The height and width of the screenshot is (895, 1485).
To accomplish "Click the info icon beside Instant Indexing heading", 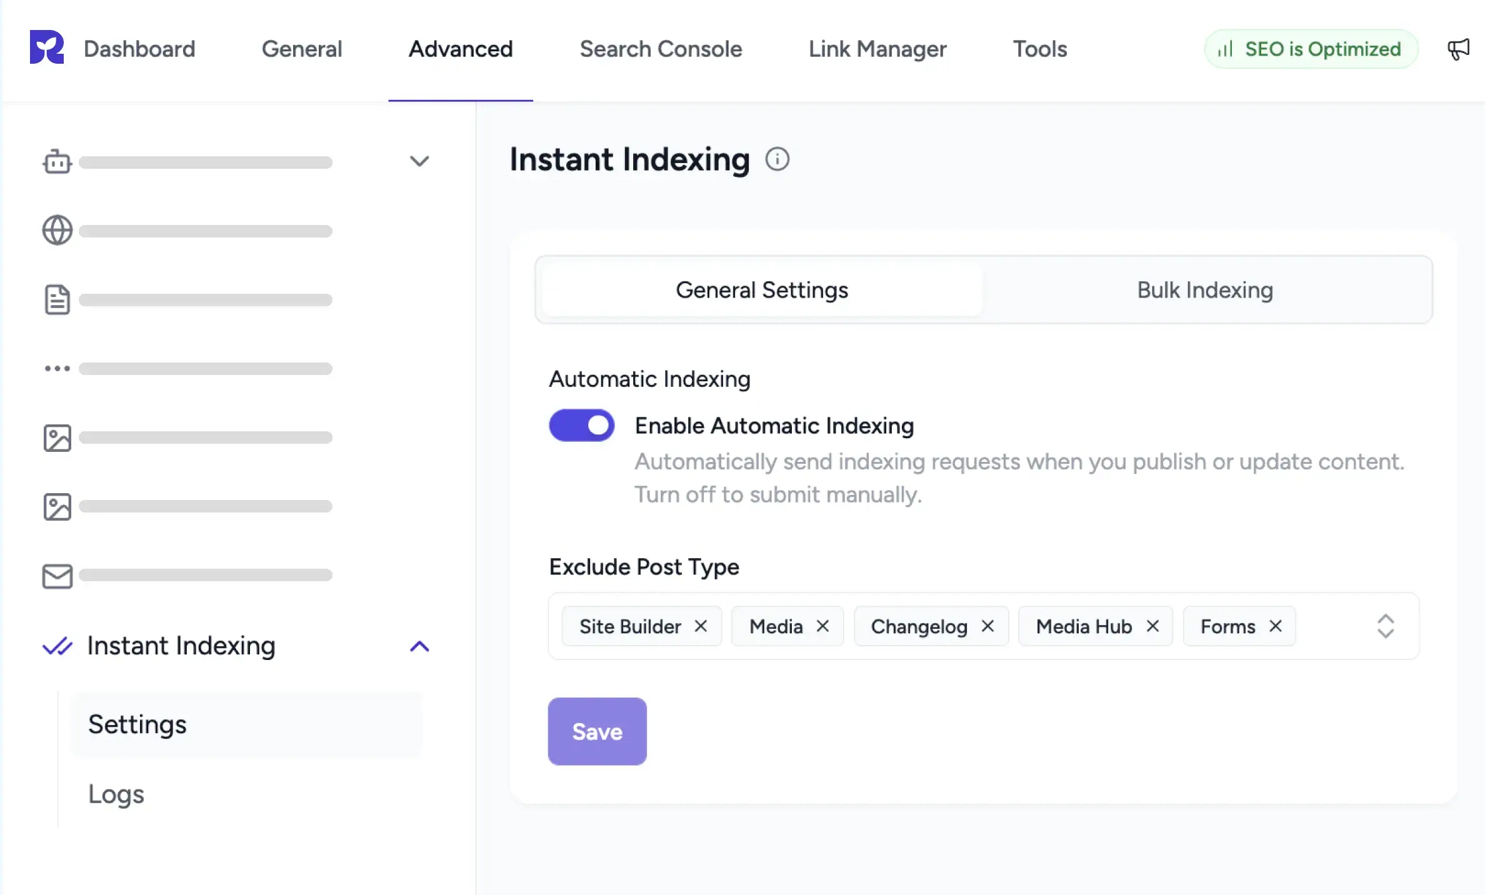I will [777, 159].
